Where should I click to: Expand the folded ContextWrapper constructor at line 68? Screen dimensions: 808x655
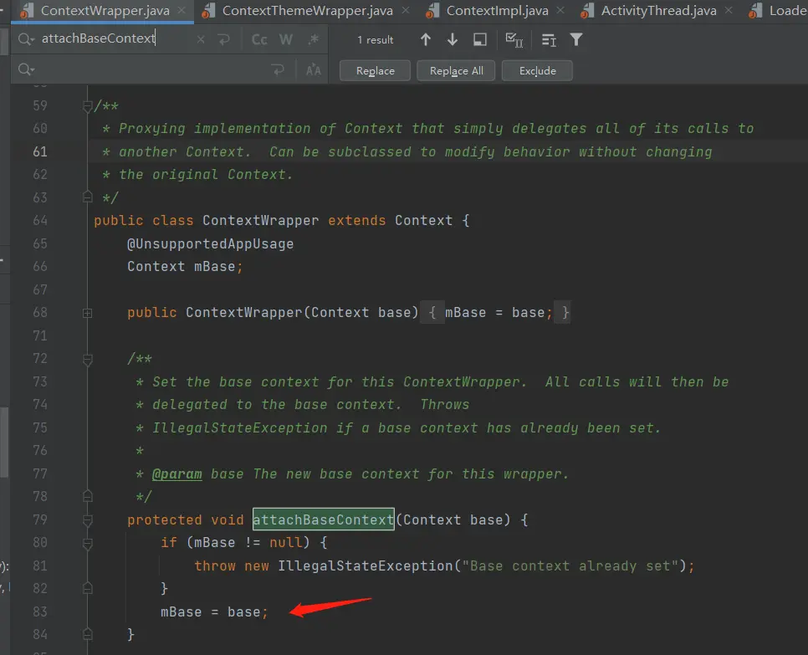86,312
